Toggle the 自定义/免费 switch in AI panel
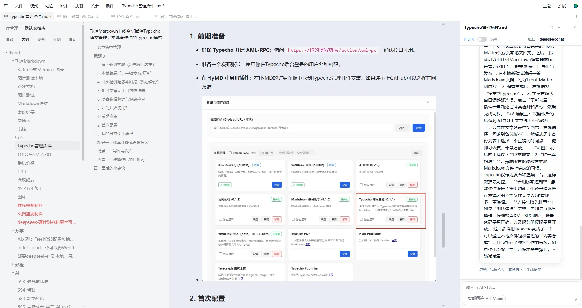The width and height of the screenshot is (582, 308). tap(482, 39)
